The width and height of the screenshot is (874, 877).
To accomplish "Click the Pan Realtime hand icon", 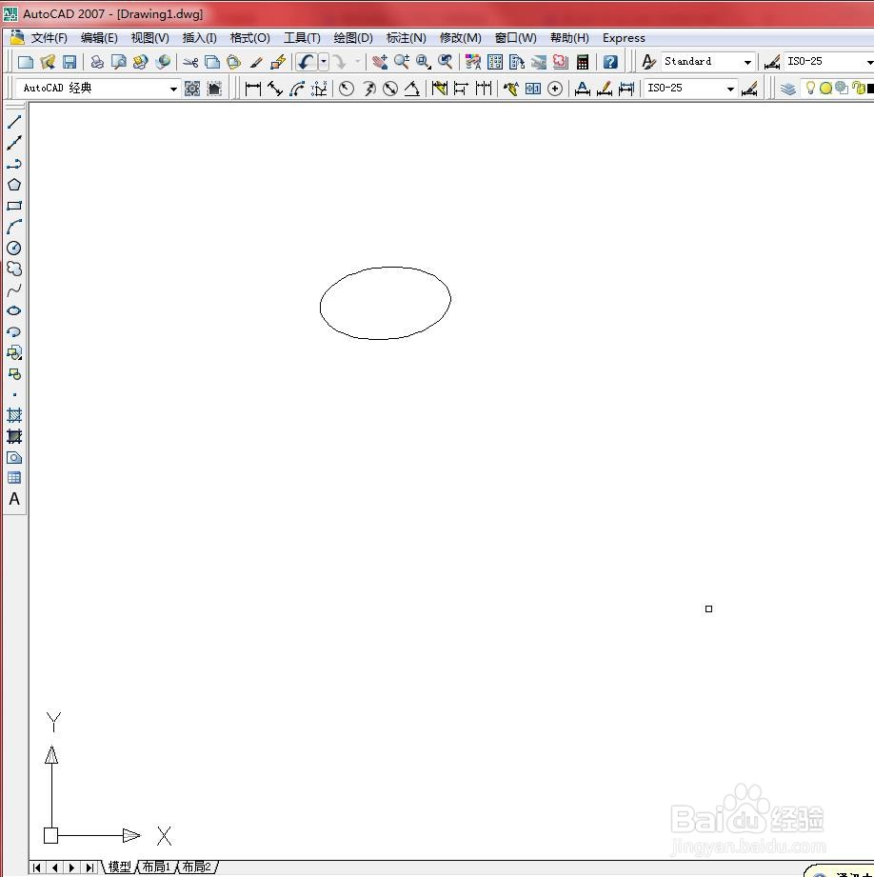I will pos(380,62).
